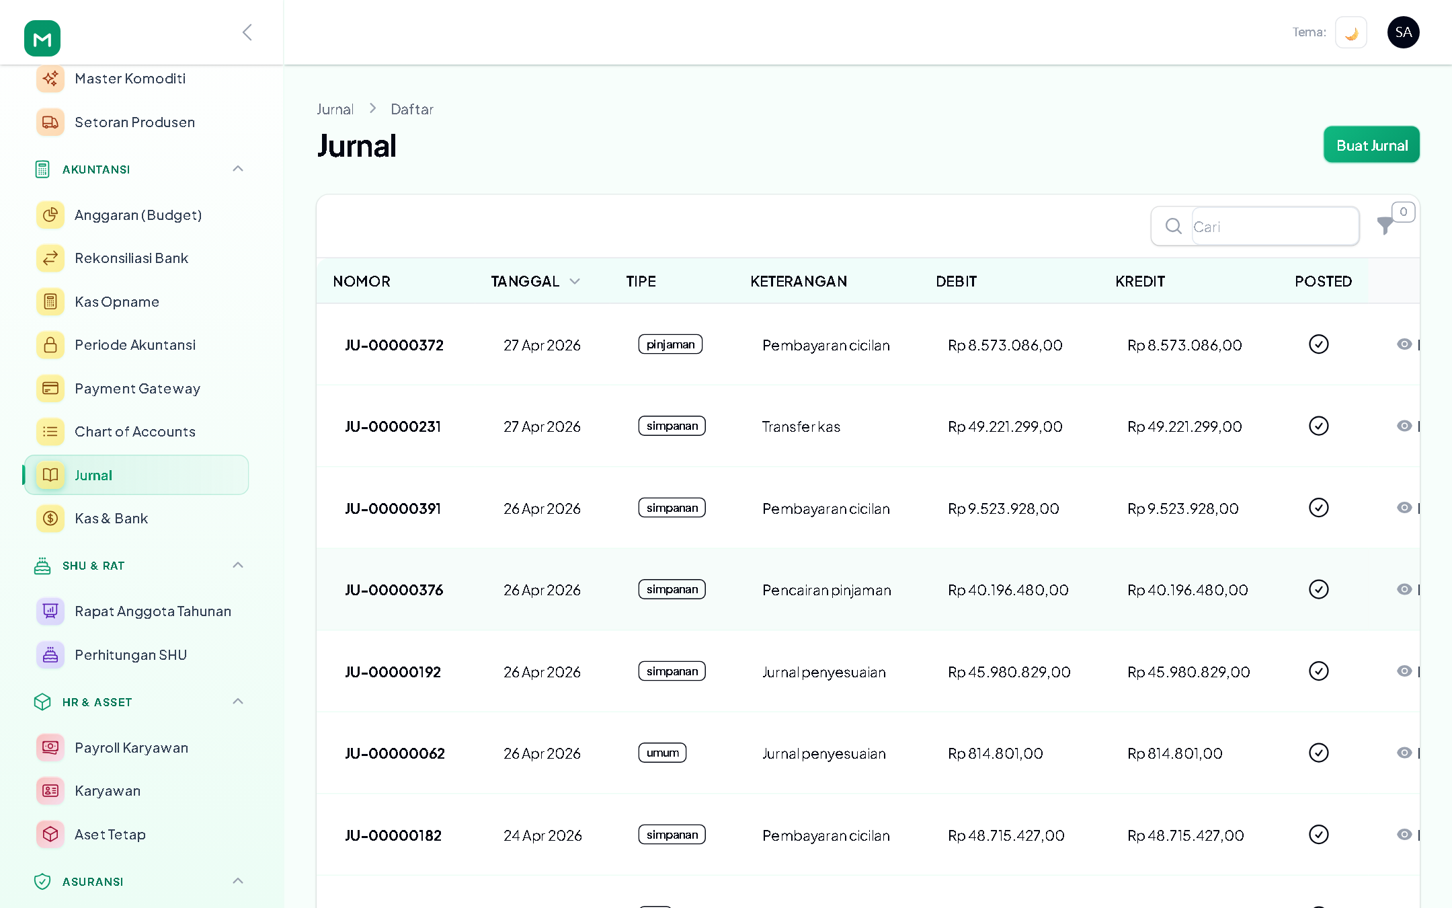1452x908 pixels.
Task: Collapse the SHU & RAT section chevron
Action: tap(238, 565)
